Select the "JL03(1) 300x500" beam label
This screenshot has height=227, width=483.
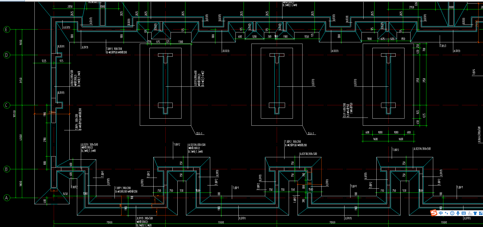pyautogui.click(x=89, y=144)
